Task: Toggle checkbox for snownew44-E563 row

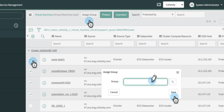Action: 31,83
